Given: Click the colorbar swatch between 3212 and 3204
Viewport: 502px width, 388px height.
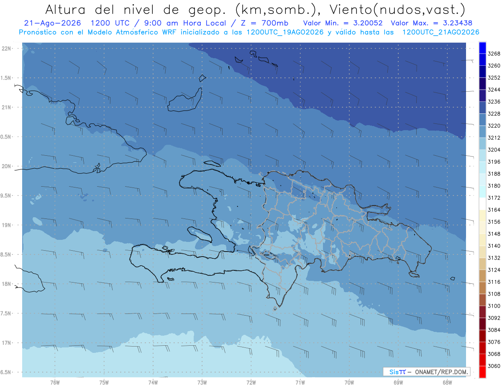Looking at the screenshot, I should tap(482, 144).
